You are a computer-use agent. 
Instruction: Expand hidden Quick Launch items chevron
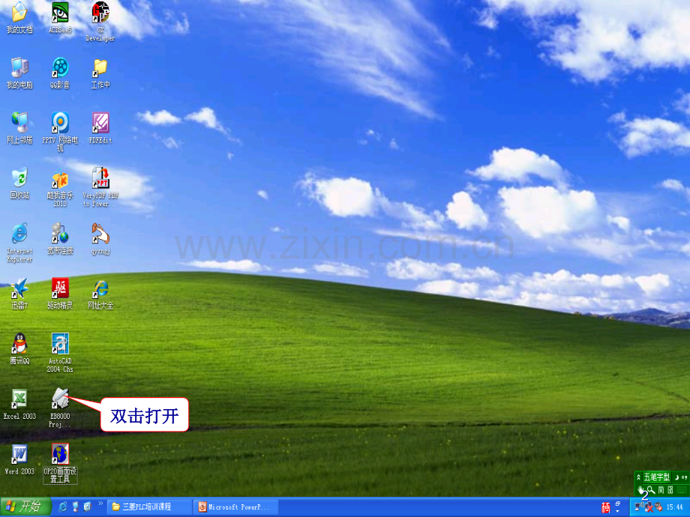point(100,504)
